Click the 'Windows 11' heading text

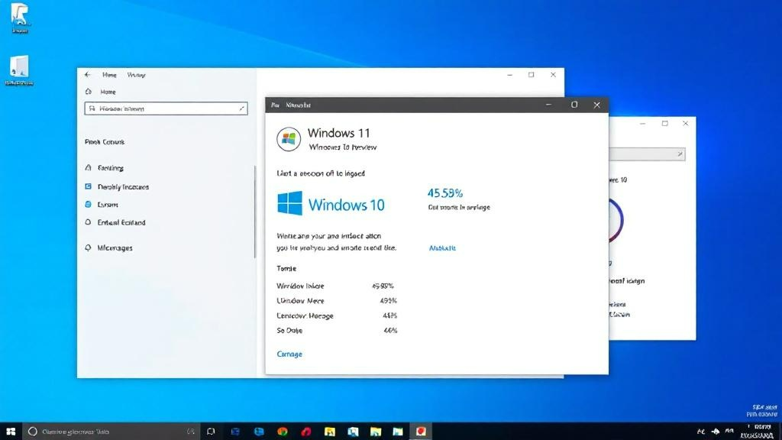[338, 133]
